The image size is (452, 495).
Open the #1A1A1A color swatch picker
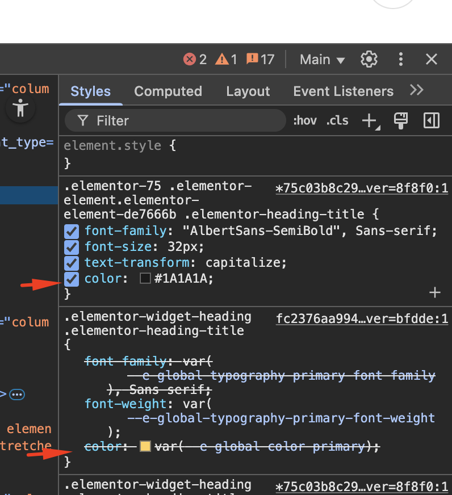145,278
